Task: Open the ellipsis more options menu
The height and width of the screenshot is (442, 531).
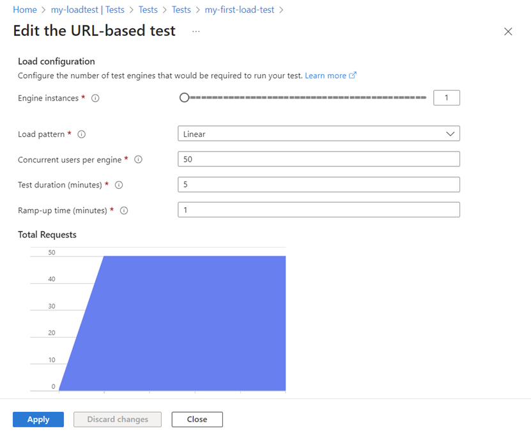Action: (x=196, y=31)
